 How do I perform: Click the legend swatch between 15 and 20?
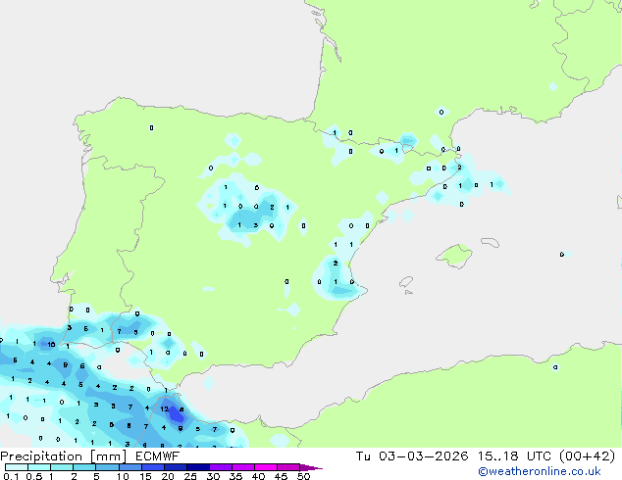[152, 467]
